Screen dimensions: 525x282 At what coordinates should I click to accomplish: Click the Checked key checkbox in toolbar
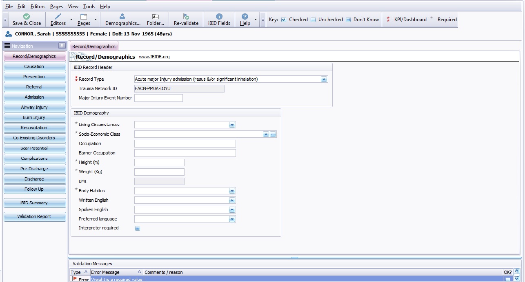284,20
